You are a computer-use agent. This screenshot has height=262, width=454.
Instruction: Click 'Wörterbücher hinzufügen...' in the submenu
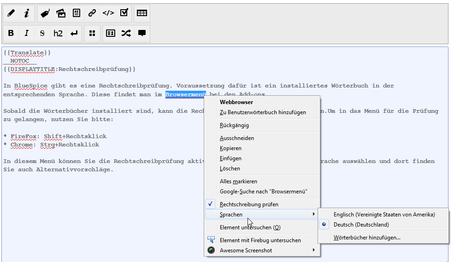point(367,238)
